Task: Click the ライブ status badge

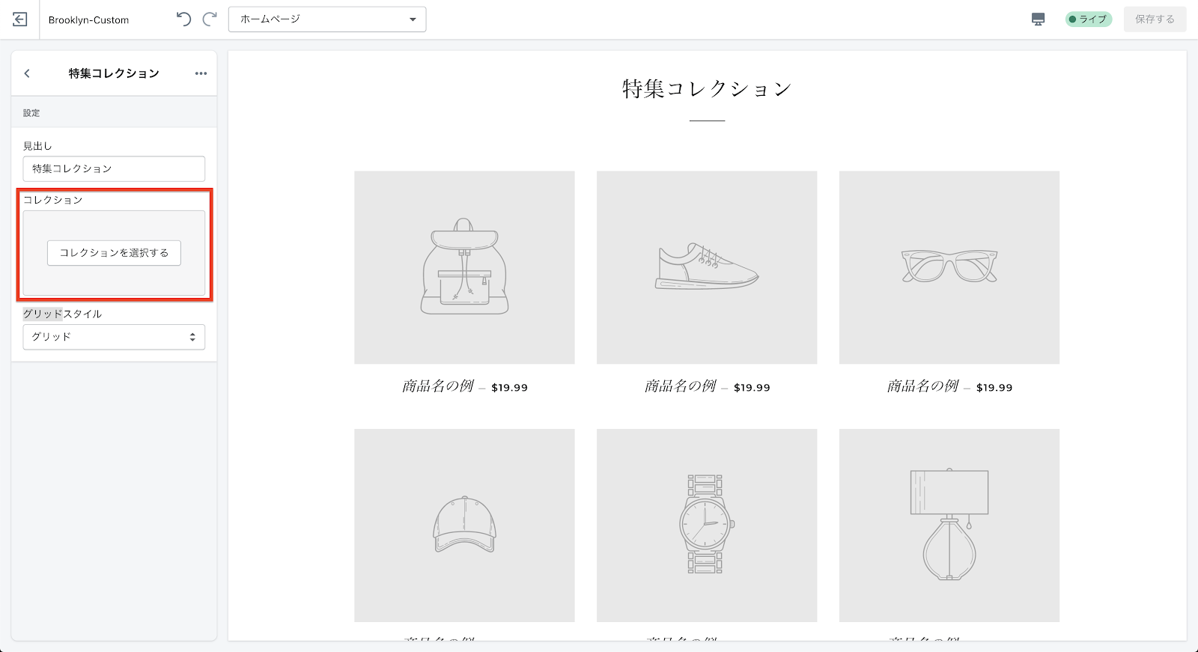Action: (1088, 19)
